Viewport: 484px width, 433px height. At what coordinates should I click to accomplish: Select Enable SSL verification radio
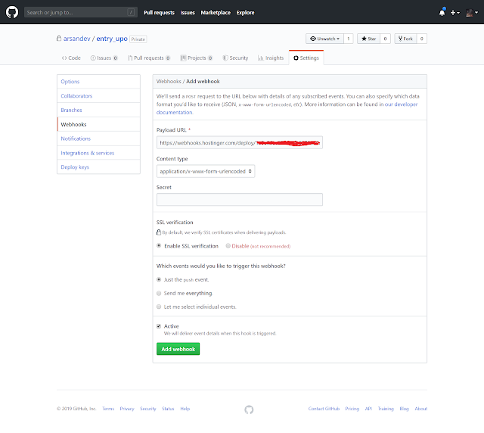(x=159, y=246)
